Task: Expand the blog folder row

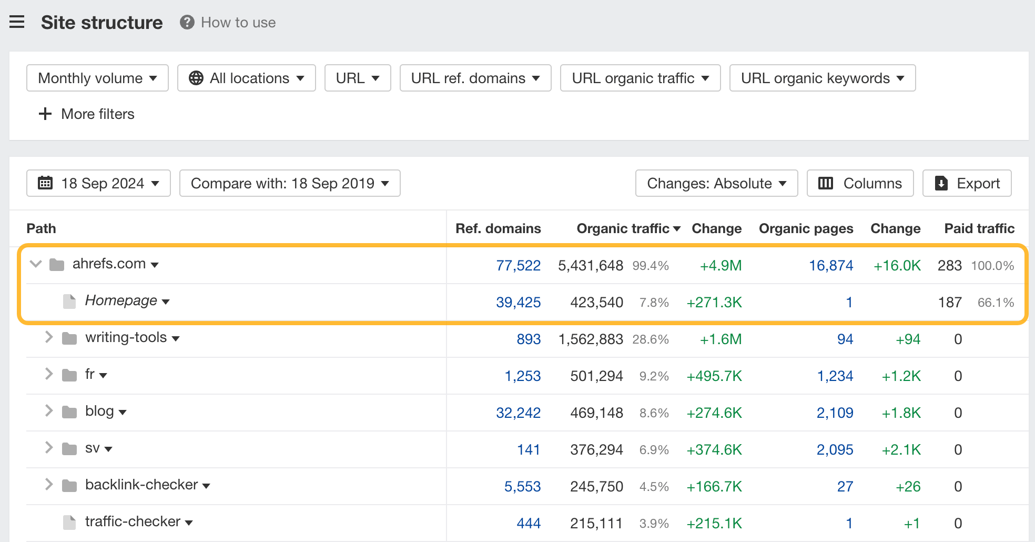Action: [x=48, y=411]
